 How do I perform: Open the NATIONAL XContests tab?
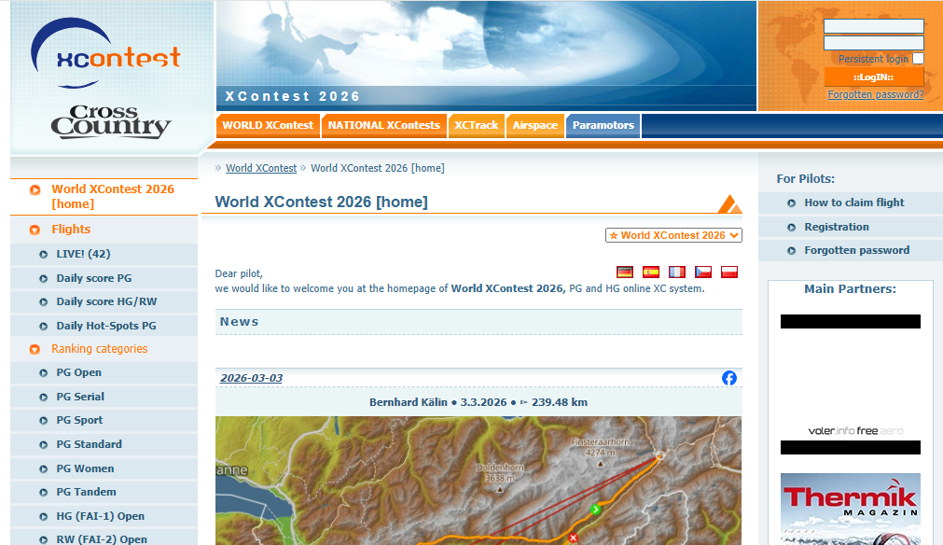[384, 125]
